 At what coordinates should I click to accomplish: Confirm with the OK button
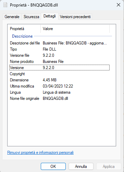(53, 167)
